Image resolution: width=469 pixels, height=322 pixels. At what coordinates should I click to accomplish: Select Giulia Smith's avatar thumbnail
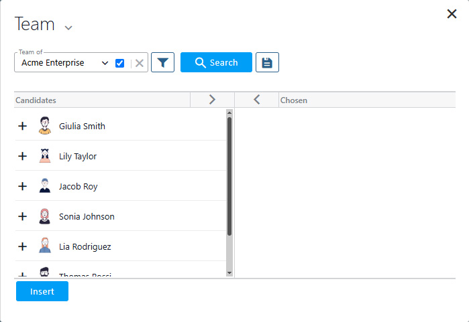(45, 126)
